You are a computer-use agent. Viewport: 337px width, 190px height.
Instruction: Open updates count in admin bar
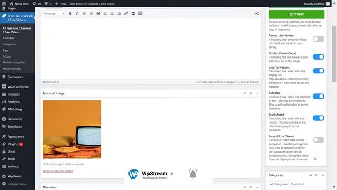coord(36,4)
